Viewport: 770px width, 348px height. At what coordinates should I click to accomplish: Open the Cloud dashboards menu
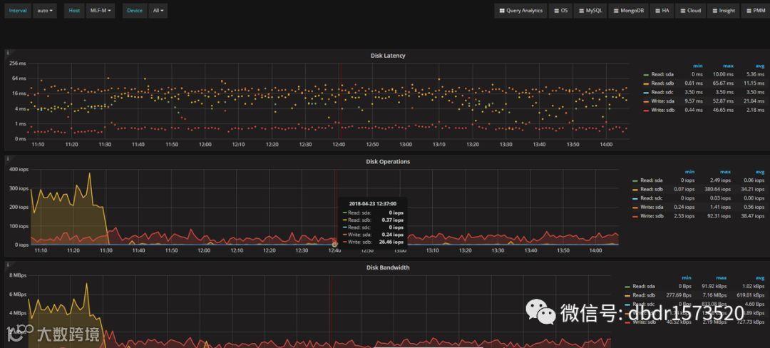pyautogui.click(x=690, y=10)
